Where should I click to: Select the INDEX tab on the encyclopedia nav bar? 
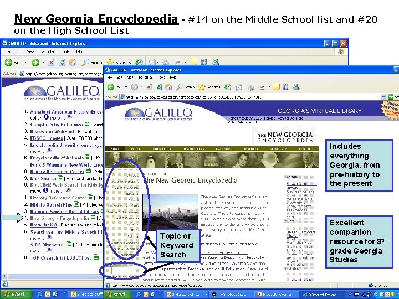(x=135, y=149)
